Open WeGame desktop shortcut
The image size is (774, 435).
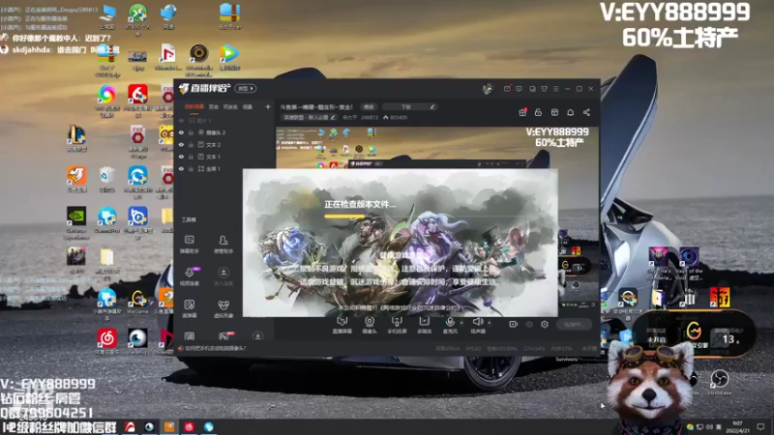click(x=137, y=302)
